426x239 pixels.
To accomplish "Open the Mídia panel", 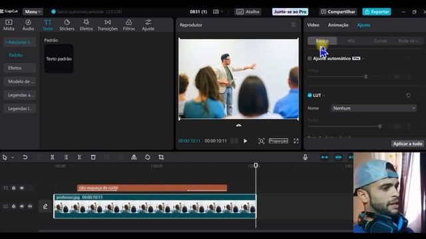I will [9, 25].
